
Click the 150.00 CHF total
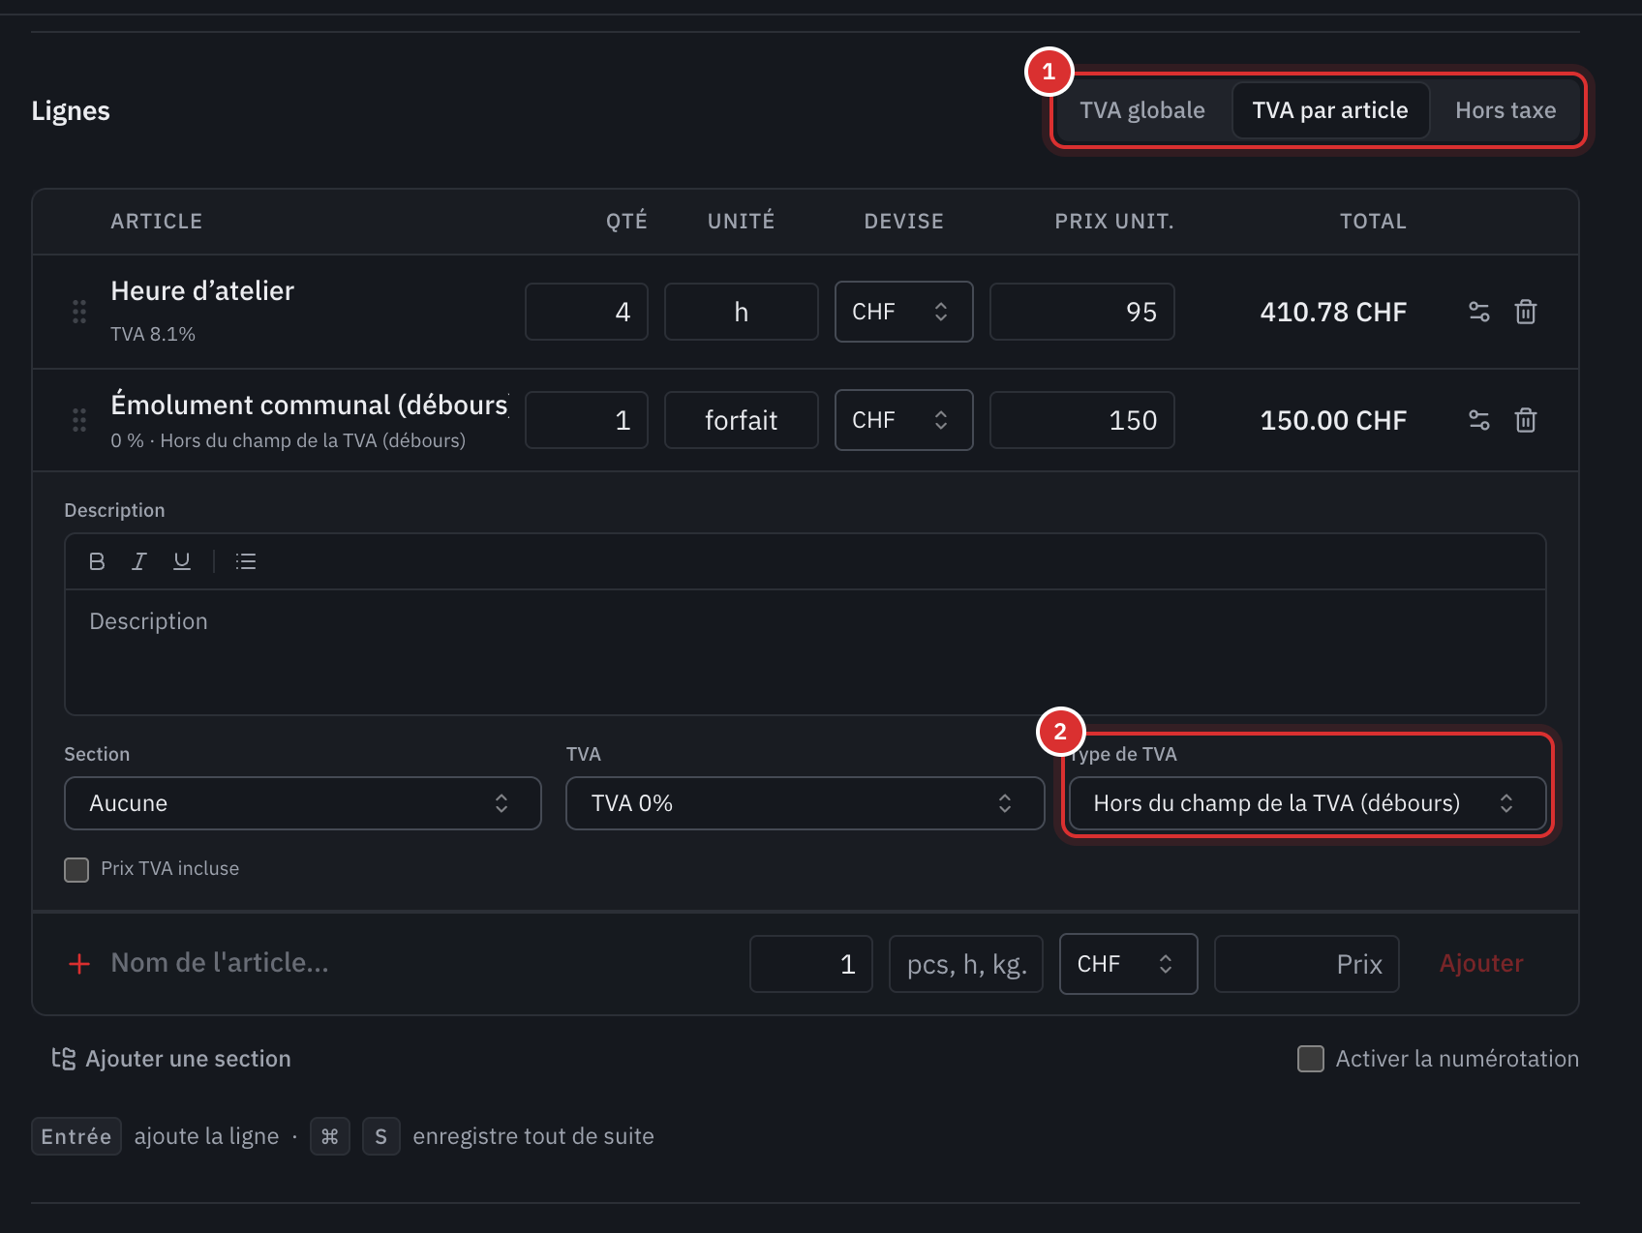(1333, 420)
